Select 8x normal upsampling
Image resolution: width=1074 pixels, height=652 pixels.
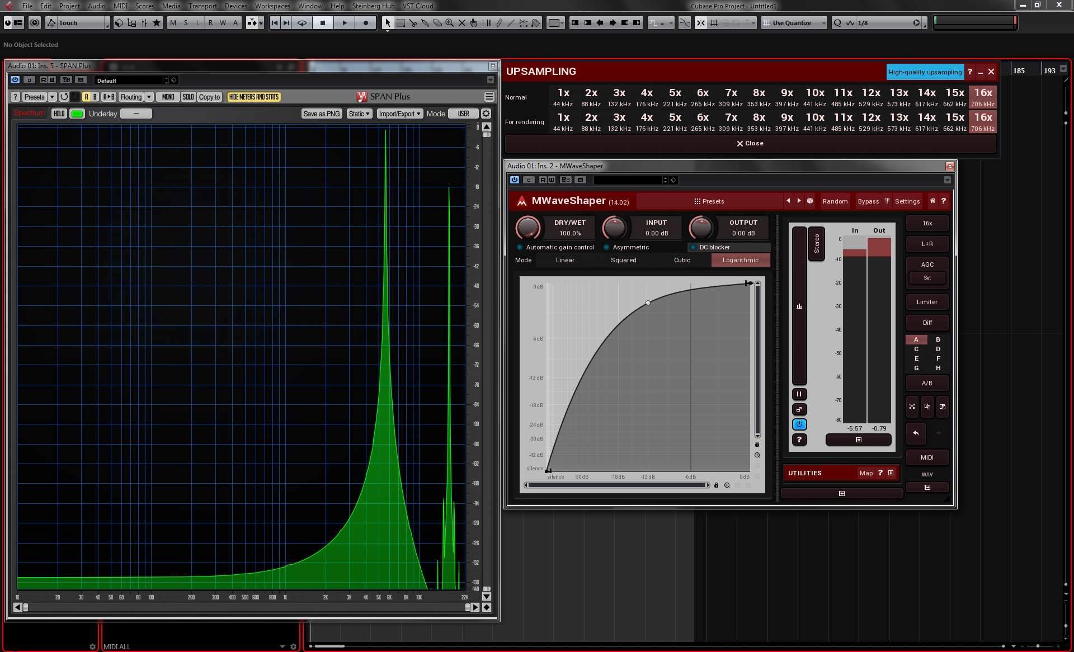[x=759, y=97]
